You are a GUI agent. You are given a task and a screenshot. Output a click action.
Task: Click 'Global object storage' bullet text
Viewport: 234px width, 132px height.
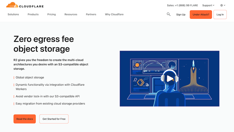pyautogui.click(x=30, y=77)
